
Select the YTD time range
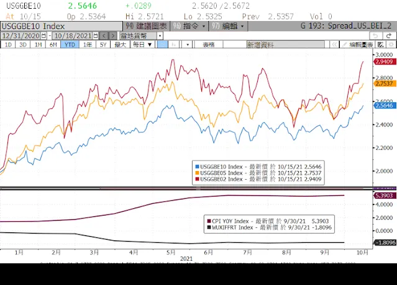pos(70,45)
